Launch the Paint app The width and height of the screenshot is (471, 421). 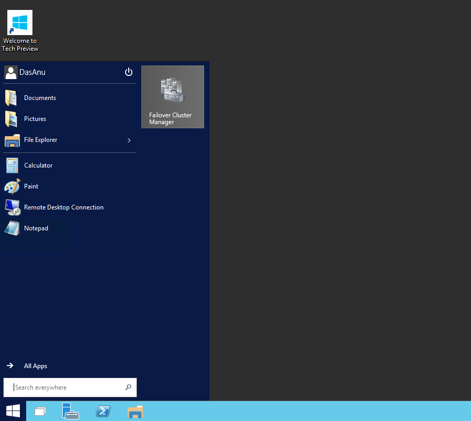(x=31, y=186)
